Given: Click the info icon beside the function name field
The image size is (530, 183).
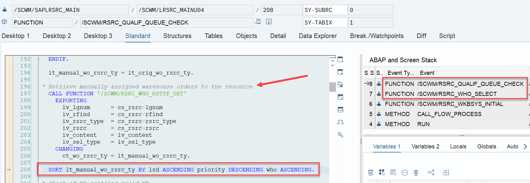Looking at the screenshot, I should pos(269,22).
